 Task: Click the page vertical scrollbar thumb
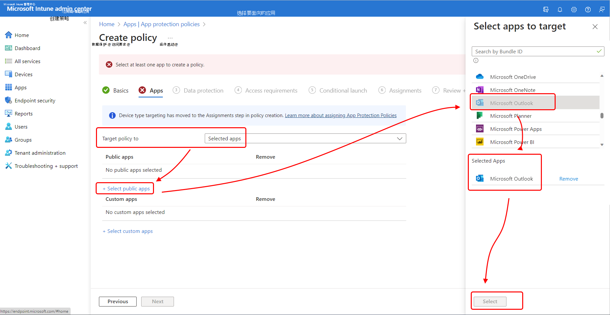pos(602,115)
